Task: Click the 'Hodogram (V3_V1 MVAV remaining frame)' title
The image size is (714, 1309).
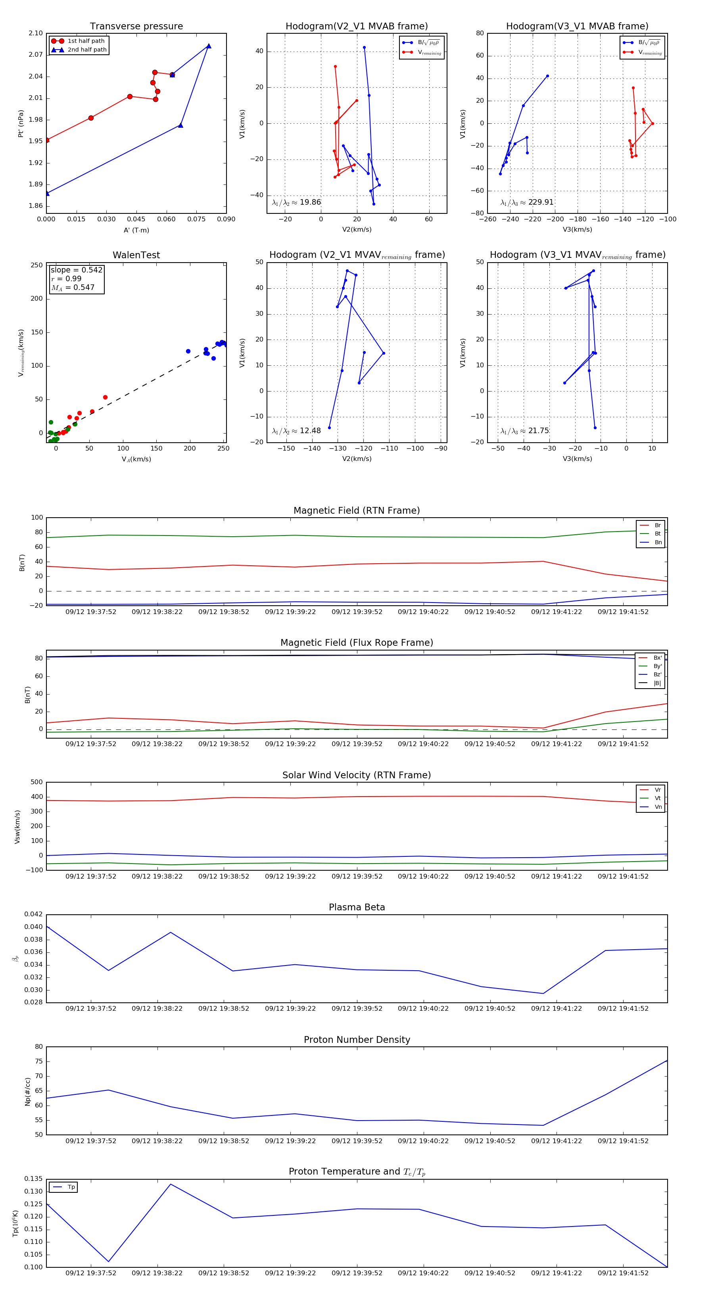Action: tap(577, 255)
